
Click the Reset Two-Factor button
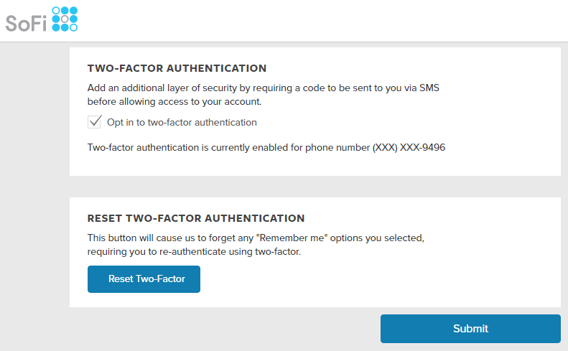(x=144, y=279)
